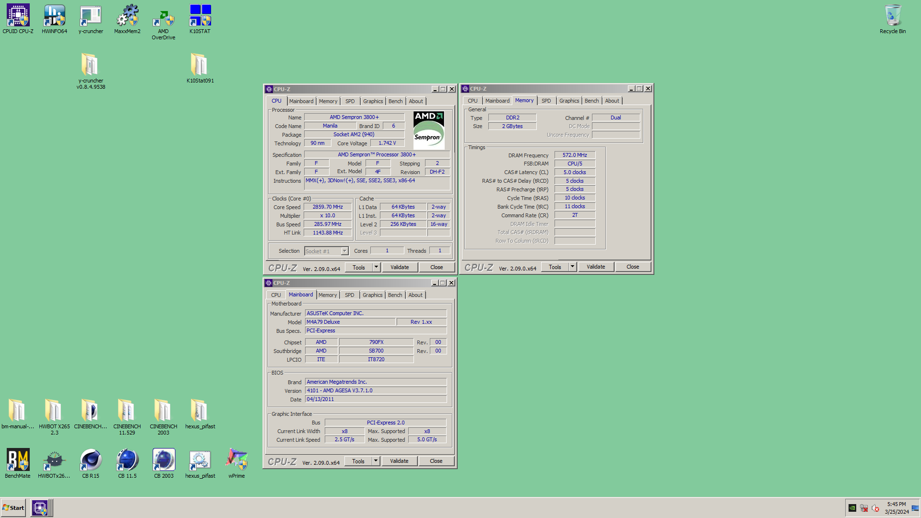The width and height of the screenshot is (921, 518).
Task: Click Validate in CPU window
Action: pyautogui.click(x=400, y=267)
